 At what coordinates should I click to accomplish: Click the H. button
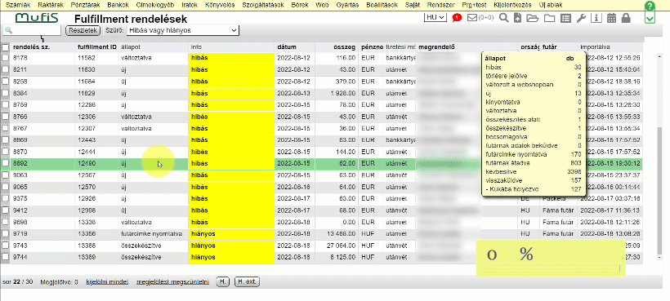(222, 281)
